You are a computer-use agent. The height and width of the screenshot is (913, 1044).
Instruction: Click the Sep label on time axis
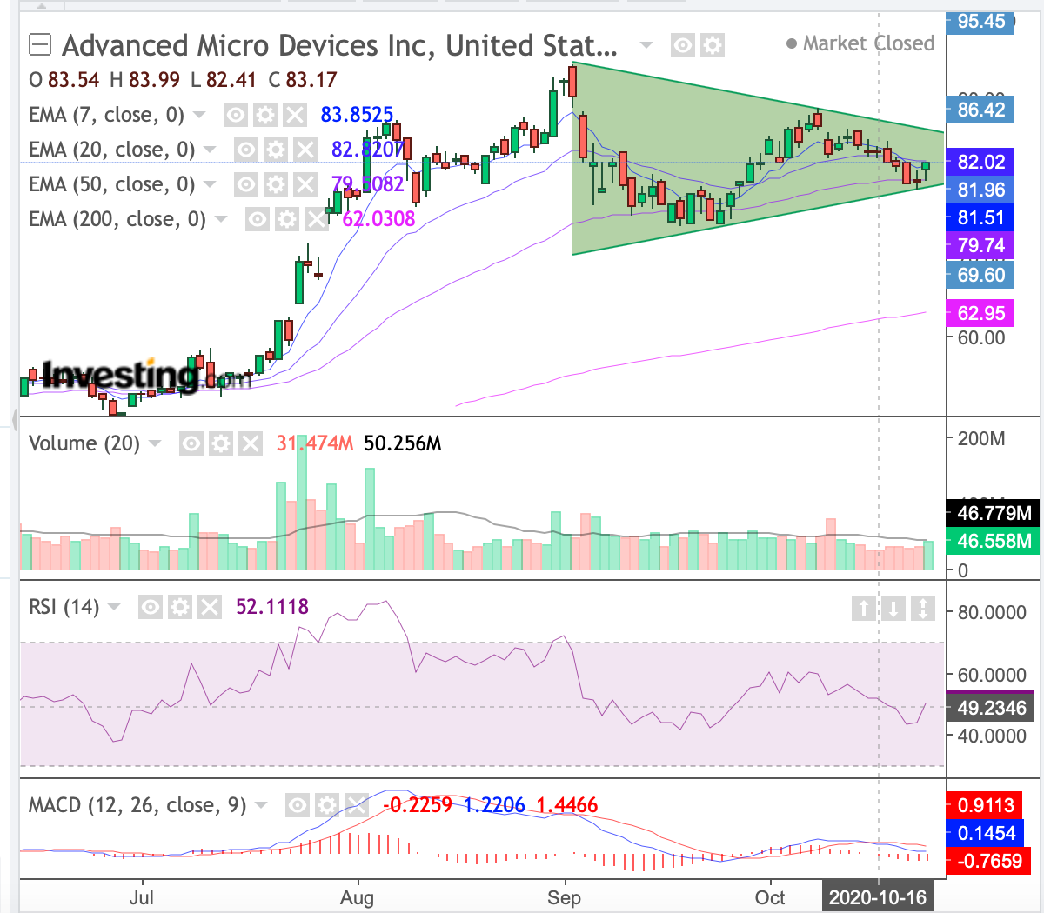pos(564,897)
